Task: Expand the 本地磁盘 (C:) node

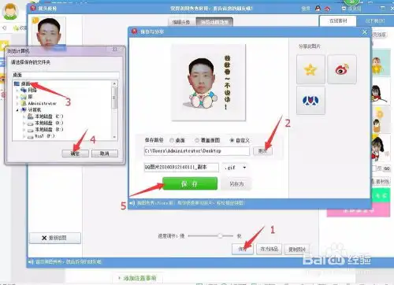Action: coord(24,117)
